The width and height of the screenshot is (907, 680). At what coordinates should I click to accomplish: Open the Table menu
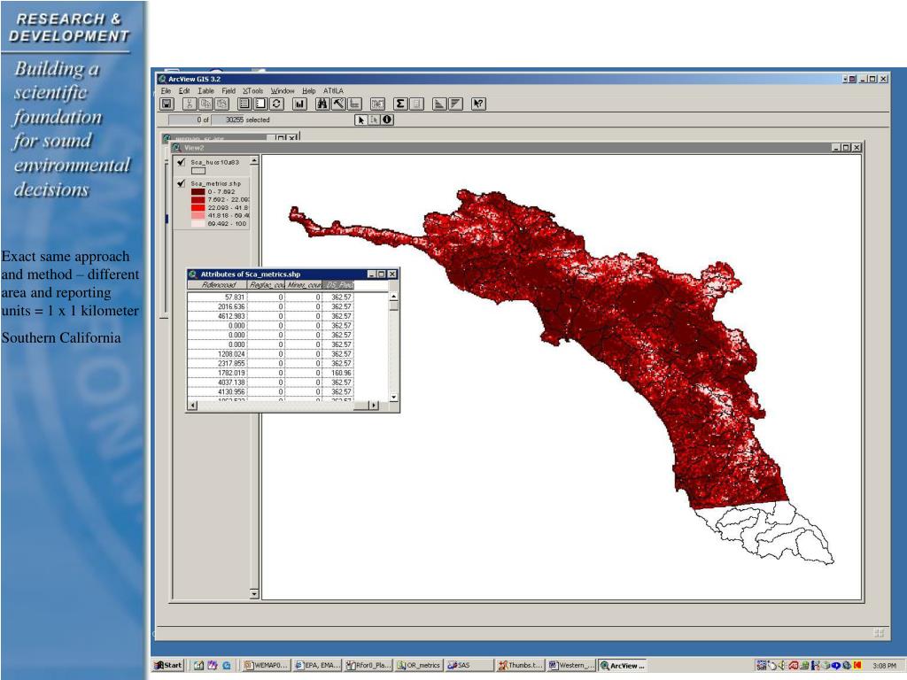[205, 91]
